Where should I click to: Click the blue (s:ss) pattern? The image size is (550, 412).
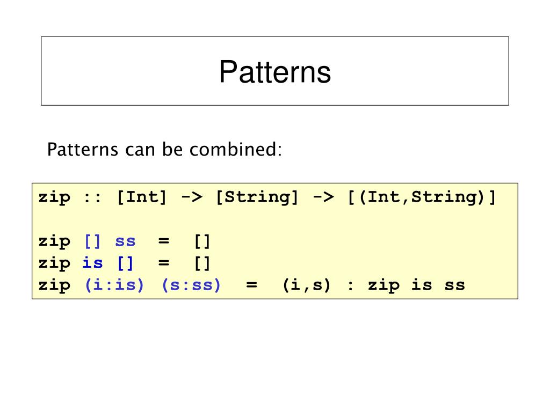click(191, 285)
